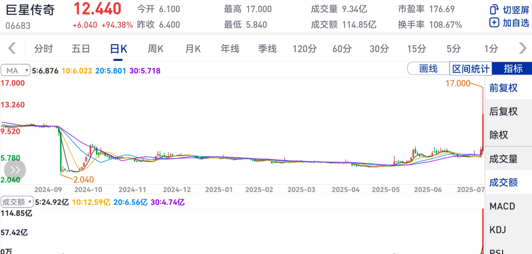Image resolution: width=532 pixels, height=254 pixels.
Task: Switch to 1分 chart period
Action: [491, 49]
